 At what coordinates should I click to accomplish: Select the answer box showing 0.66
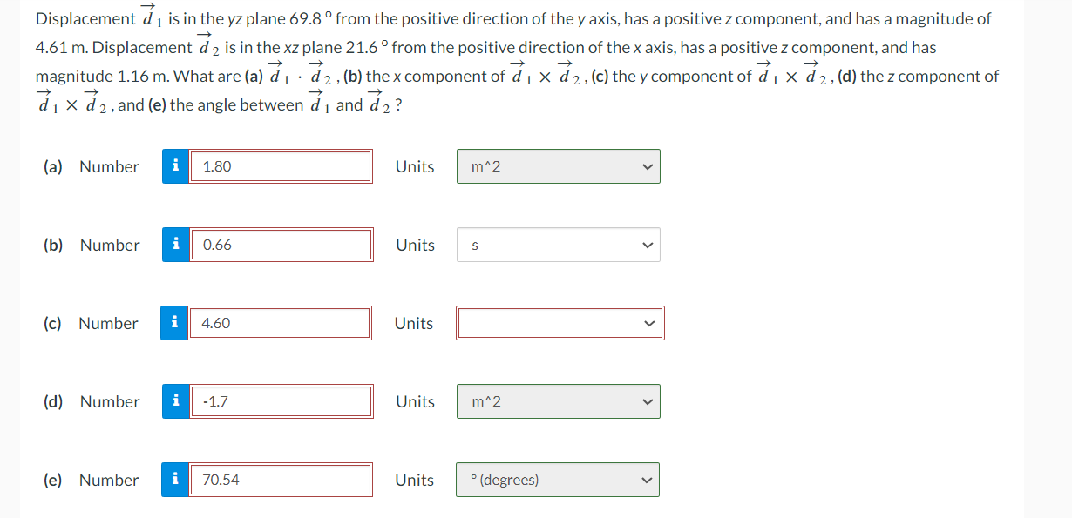click(x=281, y=245)
